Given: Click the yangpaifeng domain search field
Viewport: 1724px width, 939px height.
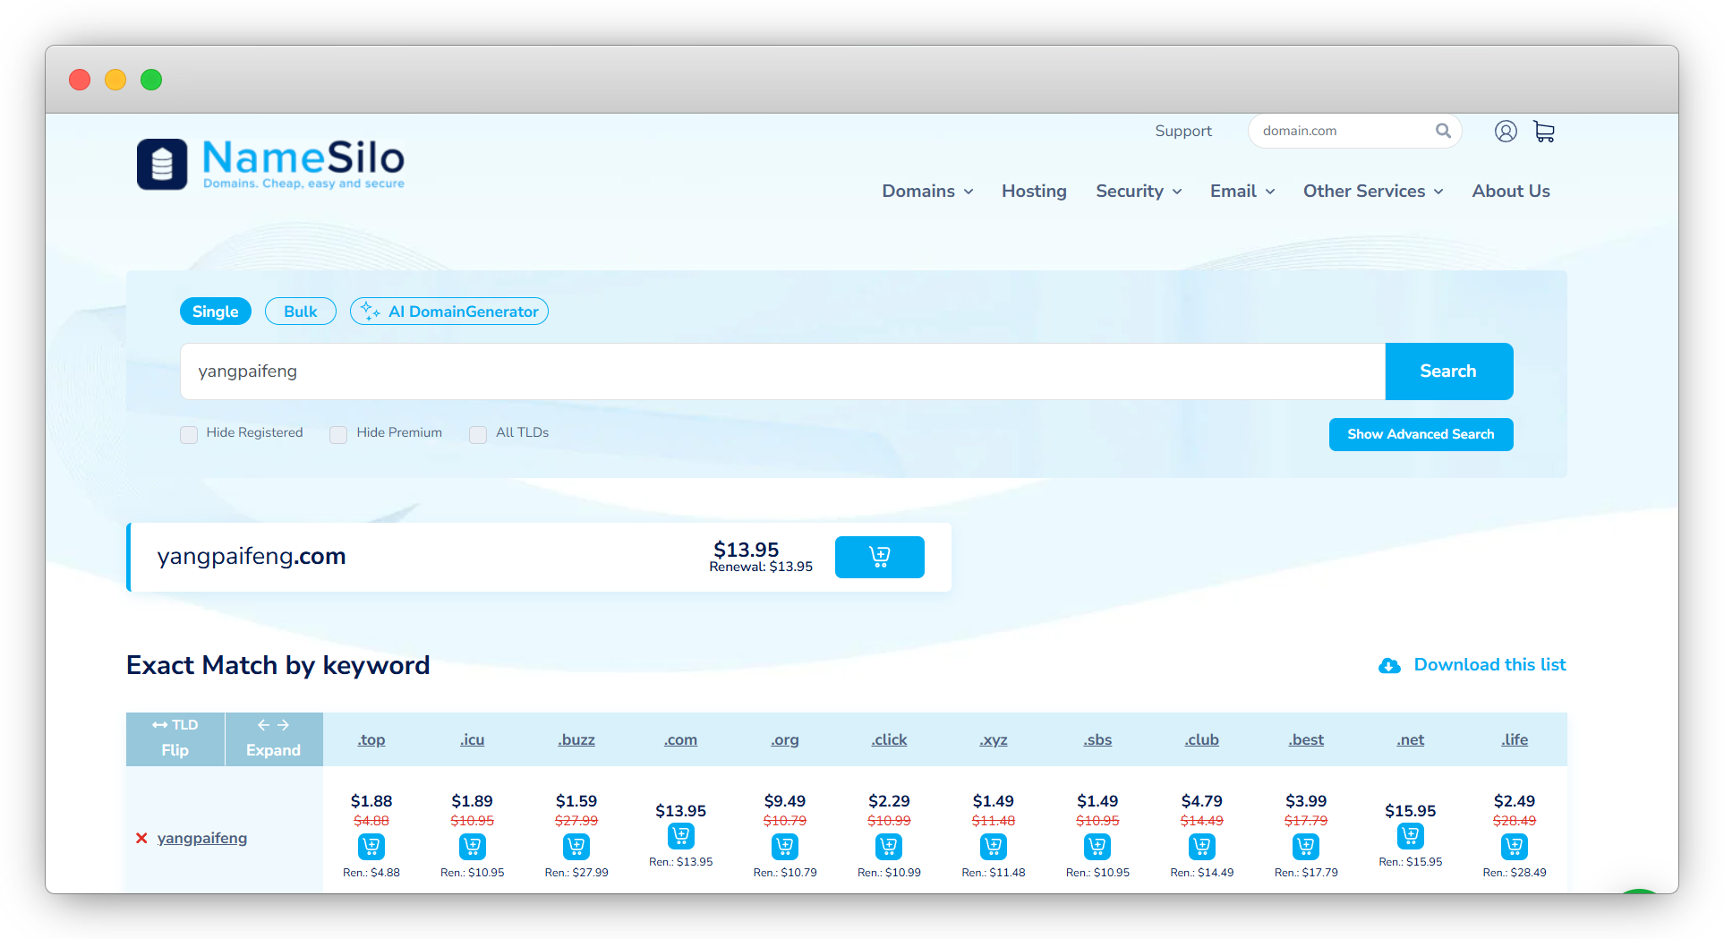Looking at the screenshot, I should 782,371.
